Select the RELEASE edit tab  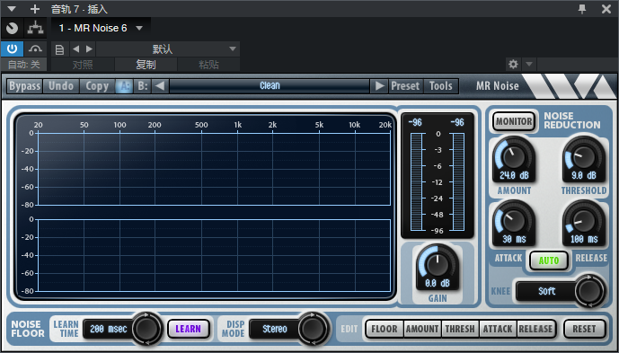click(x=536, y=329)
